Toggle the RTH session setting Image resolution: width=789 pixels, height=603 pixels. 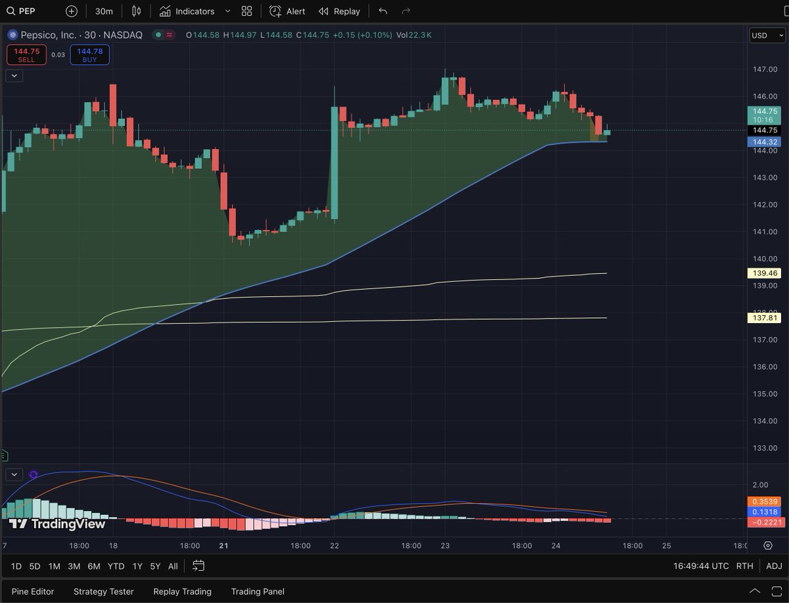click(745, 566)
